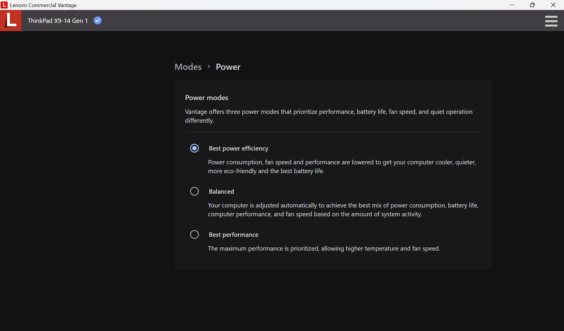564x331 pixels.
Task: Go back to Modes breadcrumb
Action: [188, 67]
